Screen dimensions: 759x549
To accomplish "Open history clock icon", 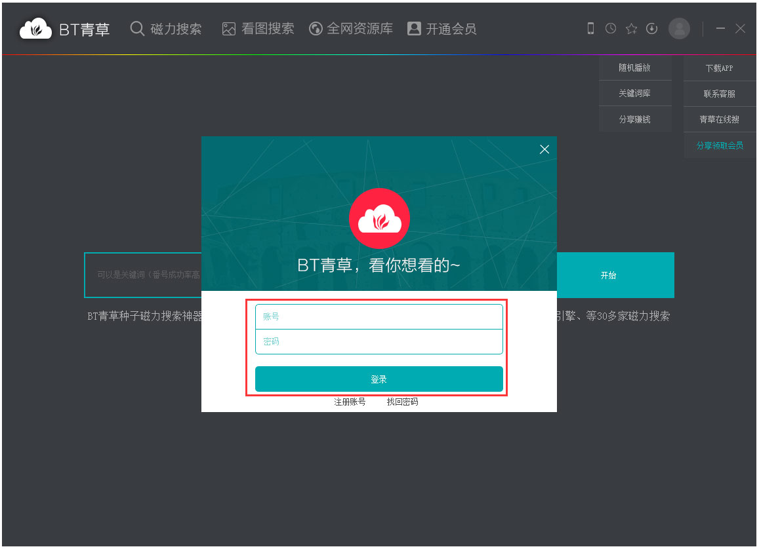I will (x=611, y=29).
